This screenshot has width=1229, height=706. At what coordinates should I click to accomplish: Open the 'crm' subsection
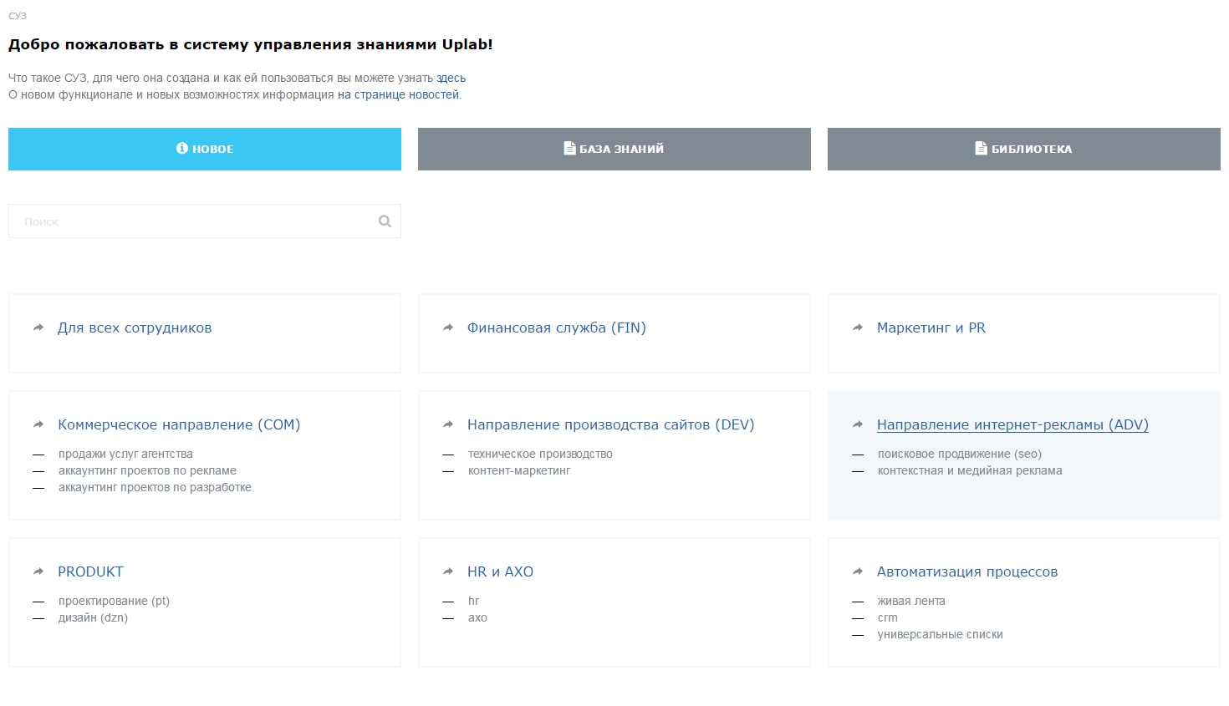click(887, 617)
